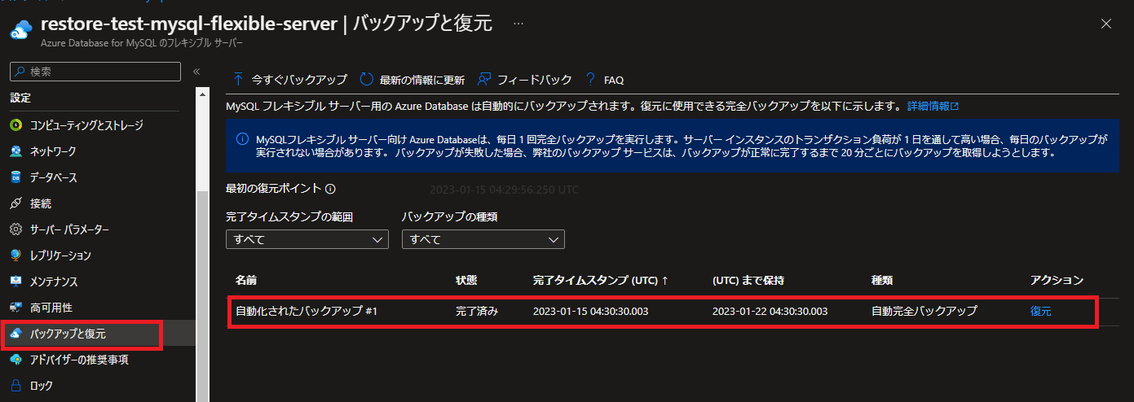This screenshot has height=402, width=1134.
Task: Open アドバイザーの推奨事項
Action: click(x=79, y=360)
